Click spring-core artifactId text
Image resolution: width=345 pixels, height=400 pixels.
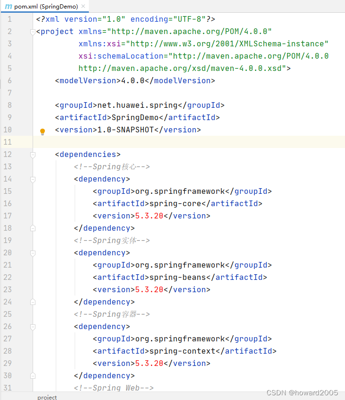click(175, 204)
